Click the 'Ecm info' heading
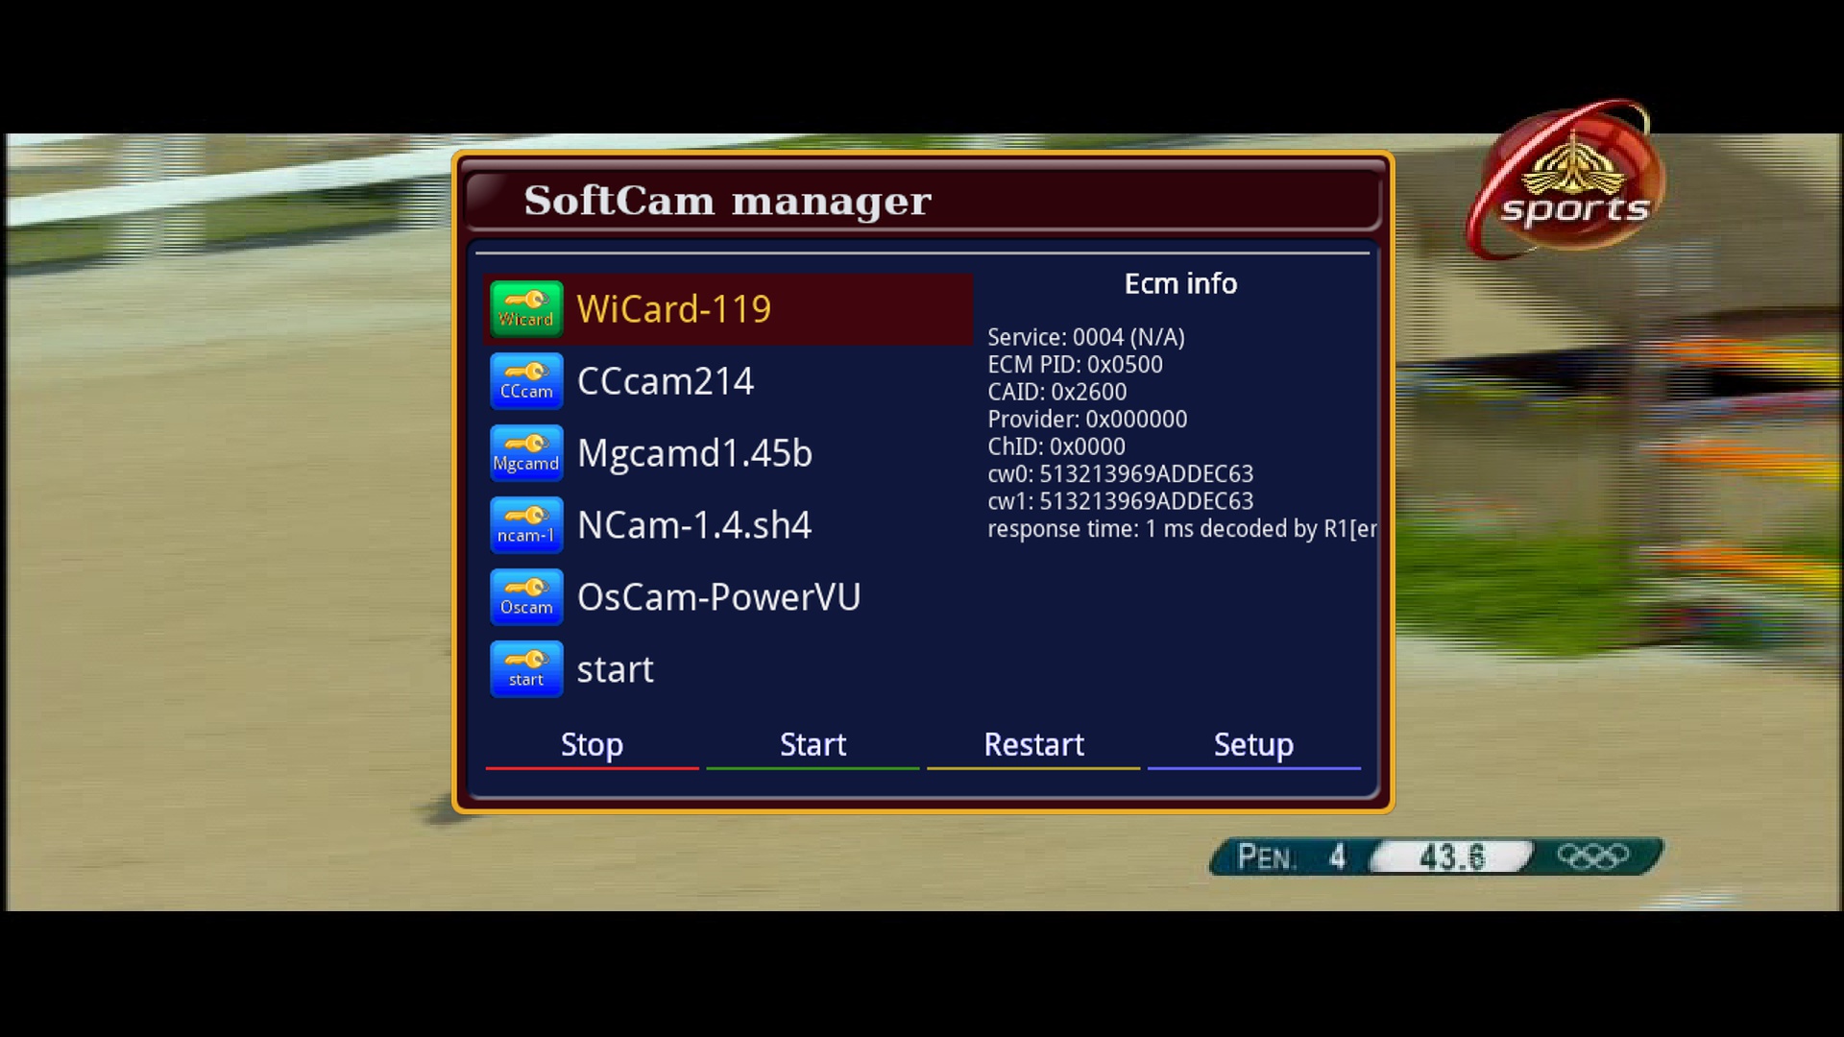The width and height of the screenshot is (1844, 1037). (x=1180, y=284)
